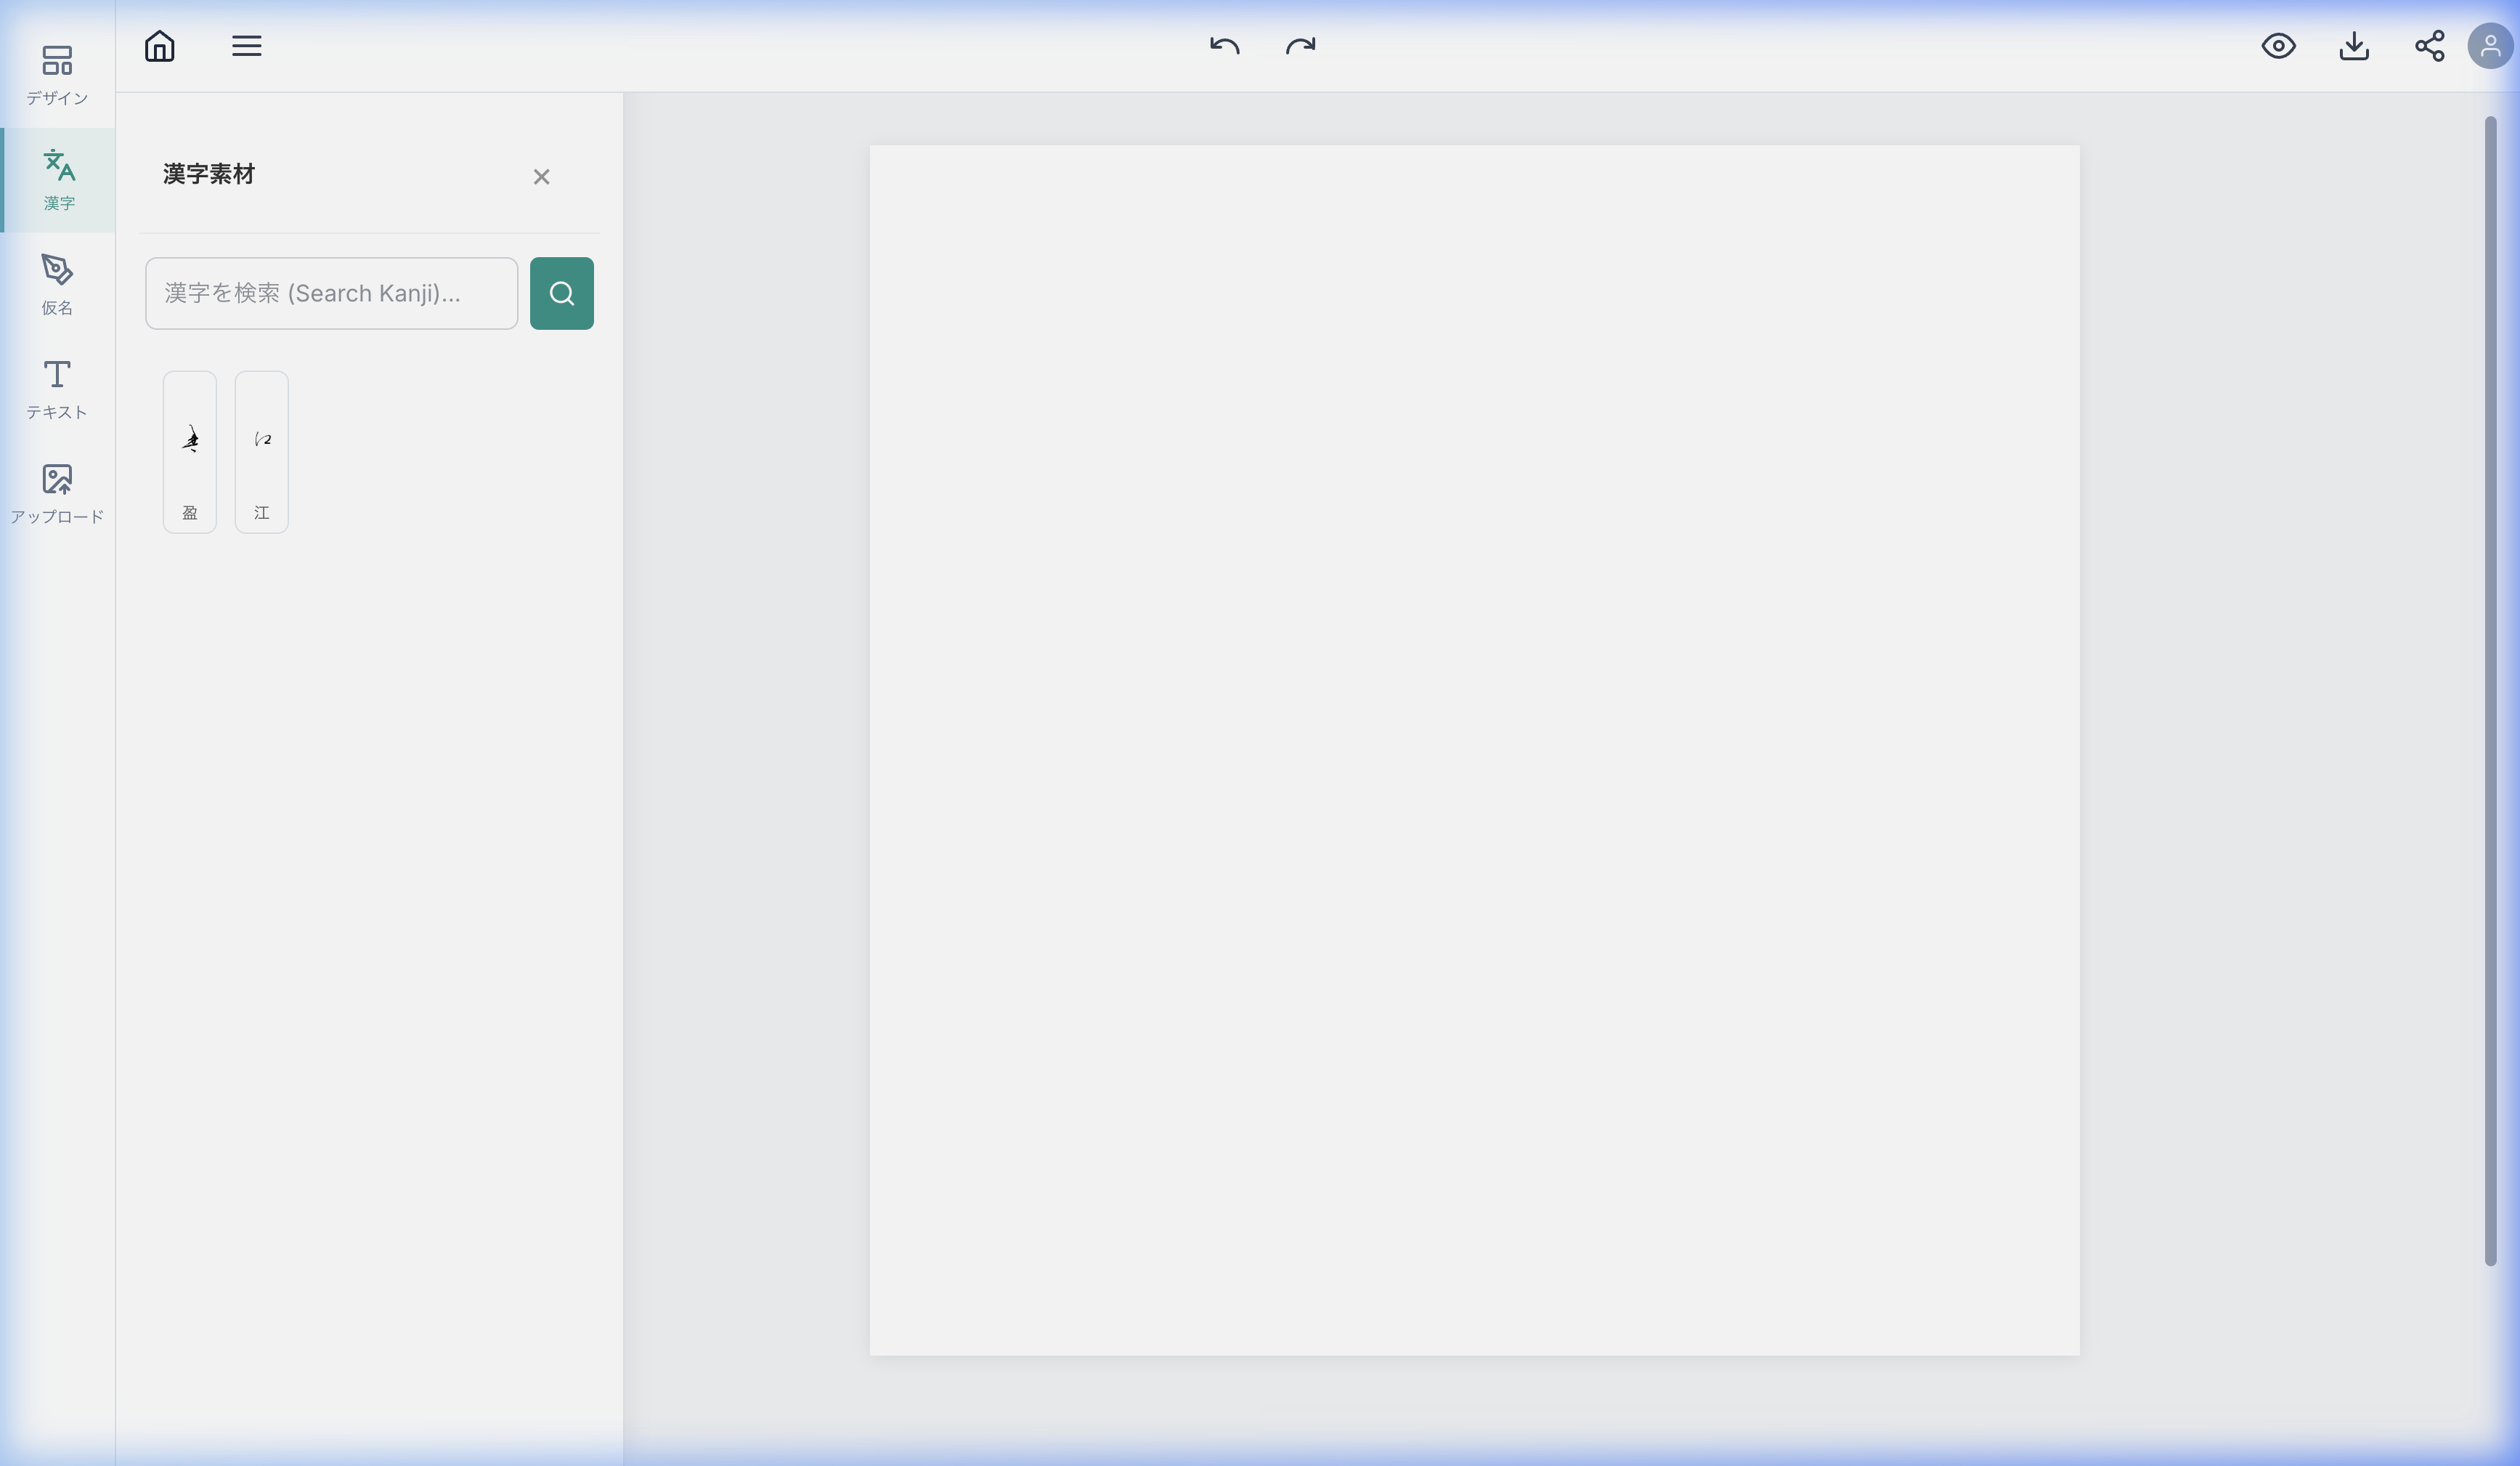Viewport: 2520px width, 1466px height.
Task: Click the vertical scrollbar on the right
Action: [2490, 690]
